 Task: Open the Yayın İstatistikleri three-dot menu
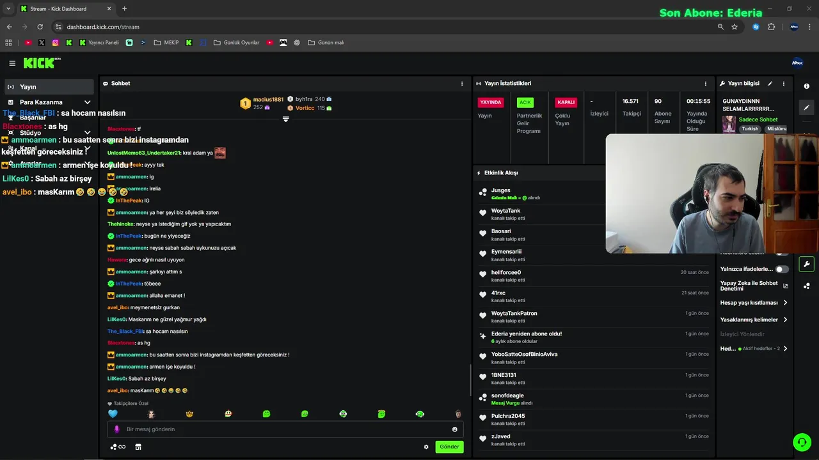706,83
